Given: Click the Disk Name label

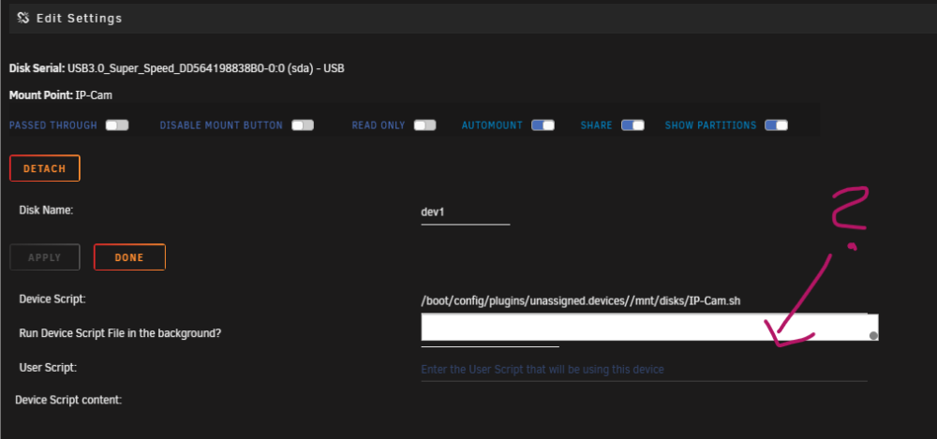Looking at the screenshot, I should click(46, 211).
